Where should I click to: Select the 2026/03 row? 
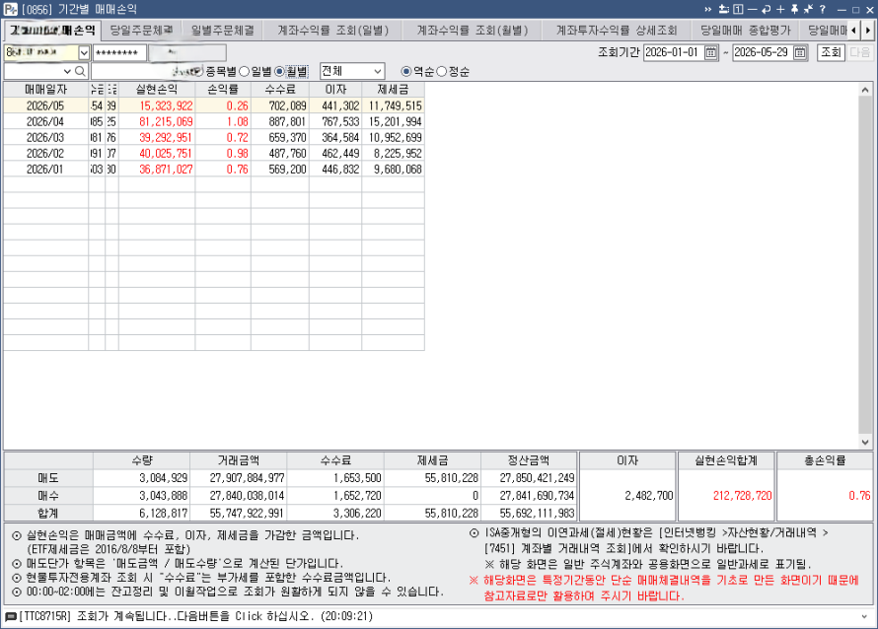point(214,137)
